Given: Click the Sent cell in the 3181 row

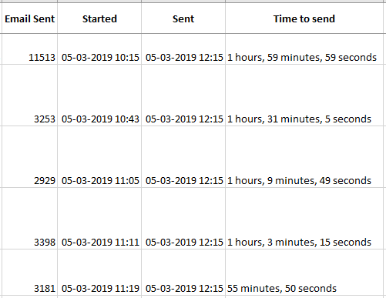Looking at the screenshot, I should tap(183, 272).
